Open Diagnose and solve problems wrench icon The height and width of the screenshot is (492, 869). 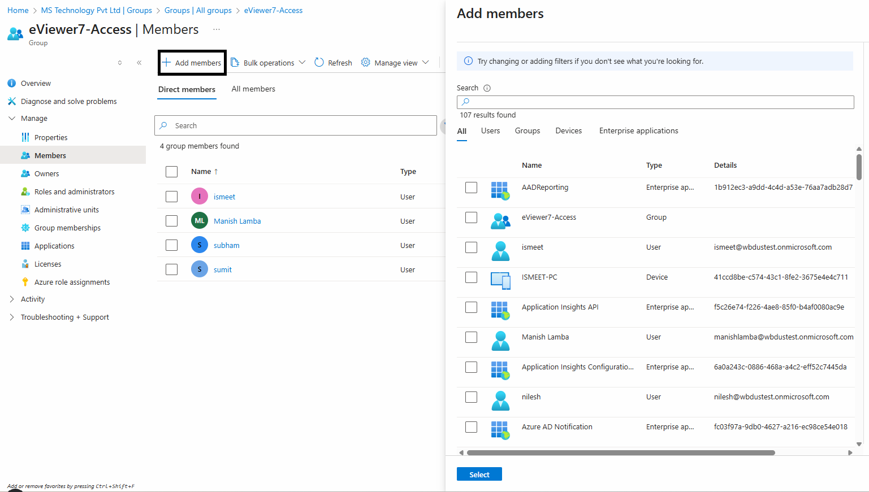[12, 101]
